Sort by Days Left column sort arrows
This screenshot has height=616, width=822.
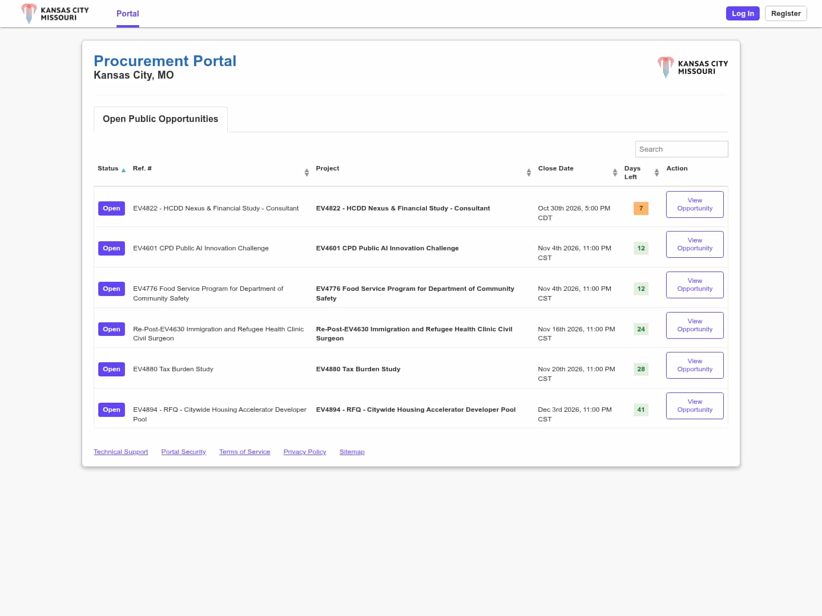(x=656, y=172)
